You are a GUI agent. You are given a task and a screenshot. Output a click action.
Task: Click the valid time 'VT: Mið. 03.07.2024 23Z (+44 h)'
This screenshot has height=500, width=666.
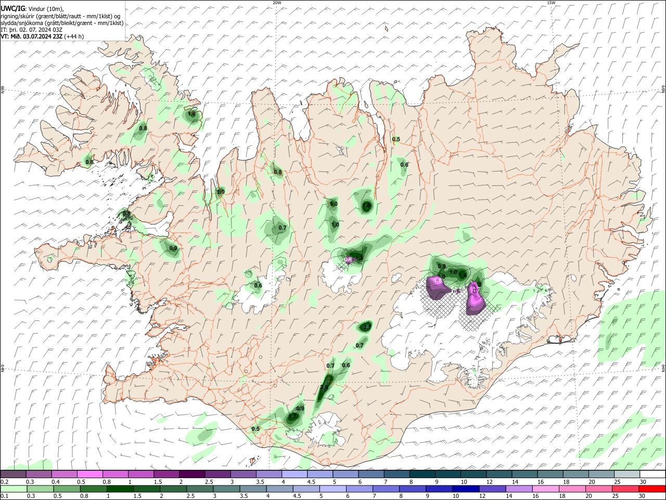(x=42, y=36)
